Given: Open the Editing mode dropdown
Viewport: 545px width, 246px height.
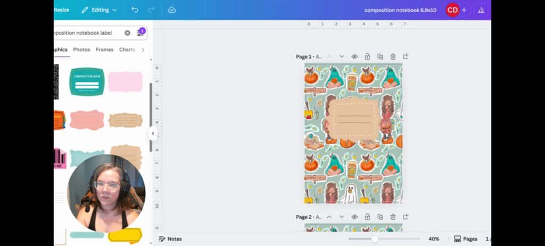Looking at the screenshot, I should (99, 10).
